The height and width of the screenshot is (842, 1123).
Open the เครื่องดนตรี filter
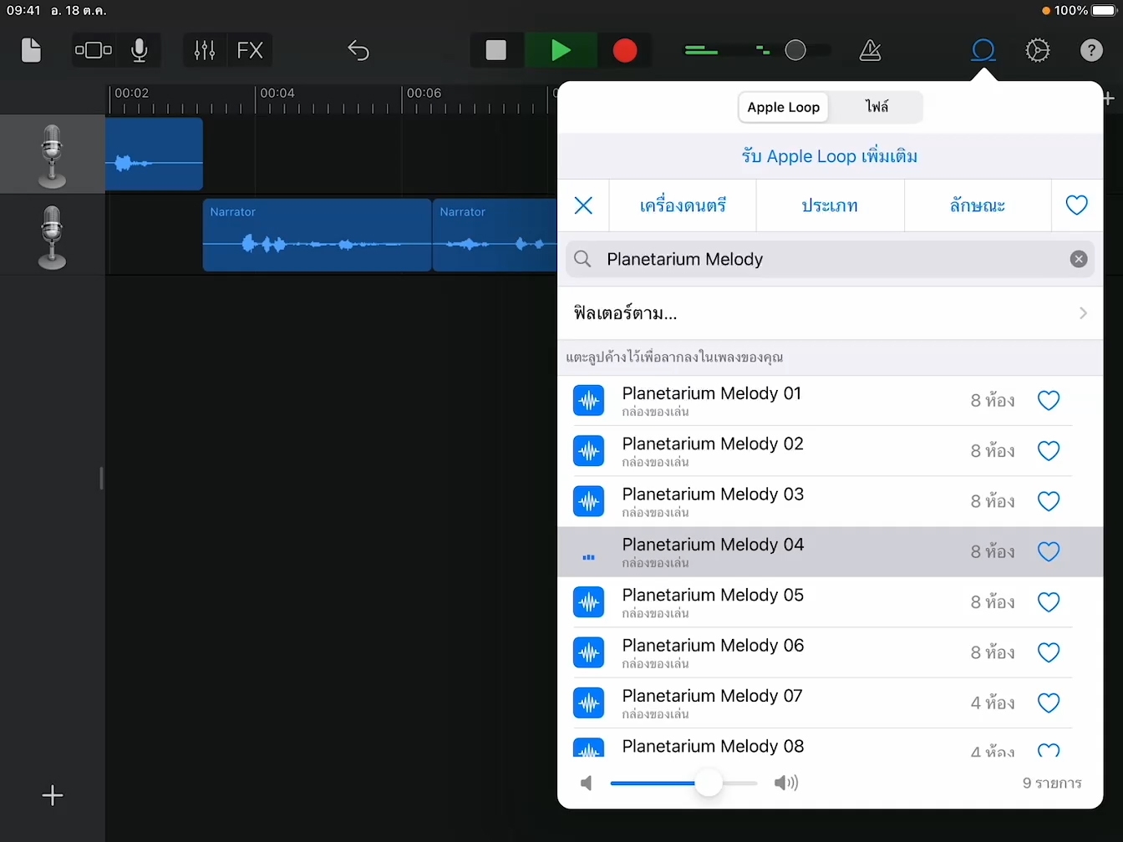pos(683,205)
